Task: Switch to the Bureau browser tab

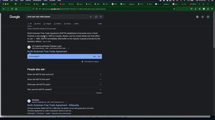Action: click(x=167, y=4)
